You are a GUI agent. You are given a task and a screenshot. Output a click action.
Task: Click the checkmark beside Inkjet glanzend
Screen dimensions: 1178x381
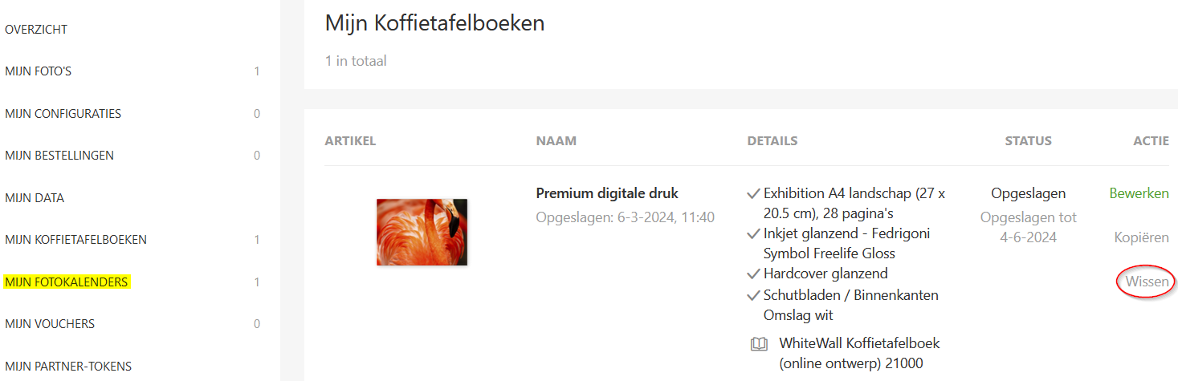(753, 234)
